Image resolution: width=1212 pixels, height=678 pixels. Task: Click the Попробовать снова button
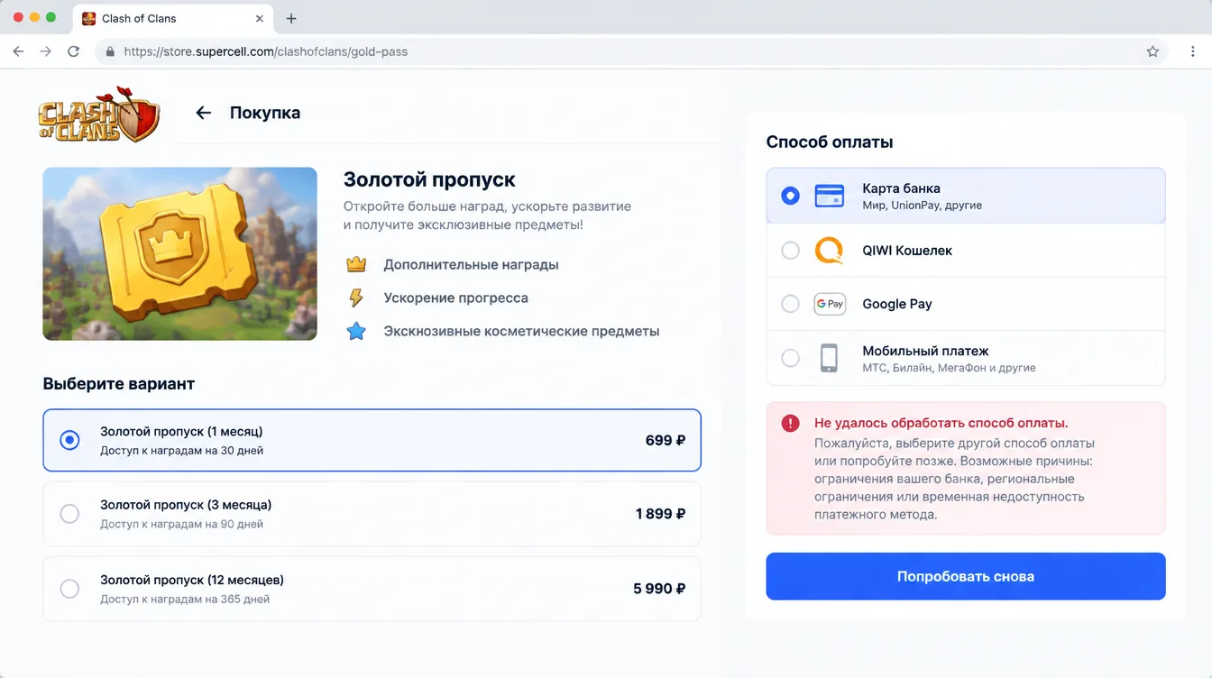coord(966,576)
